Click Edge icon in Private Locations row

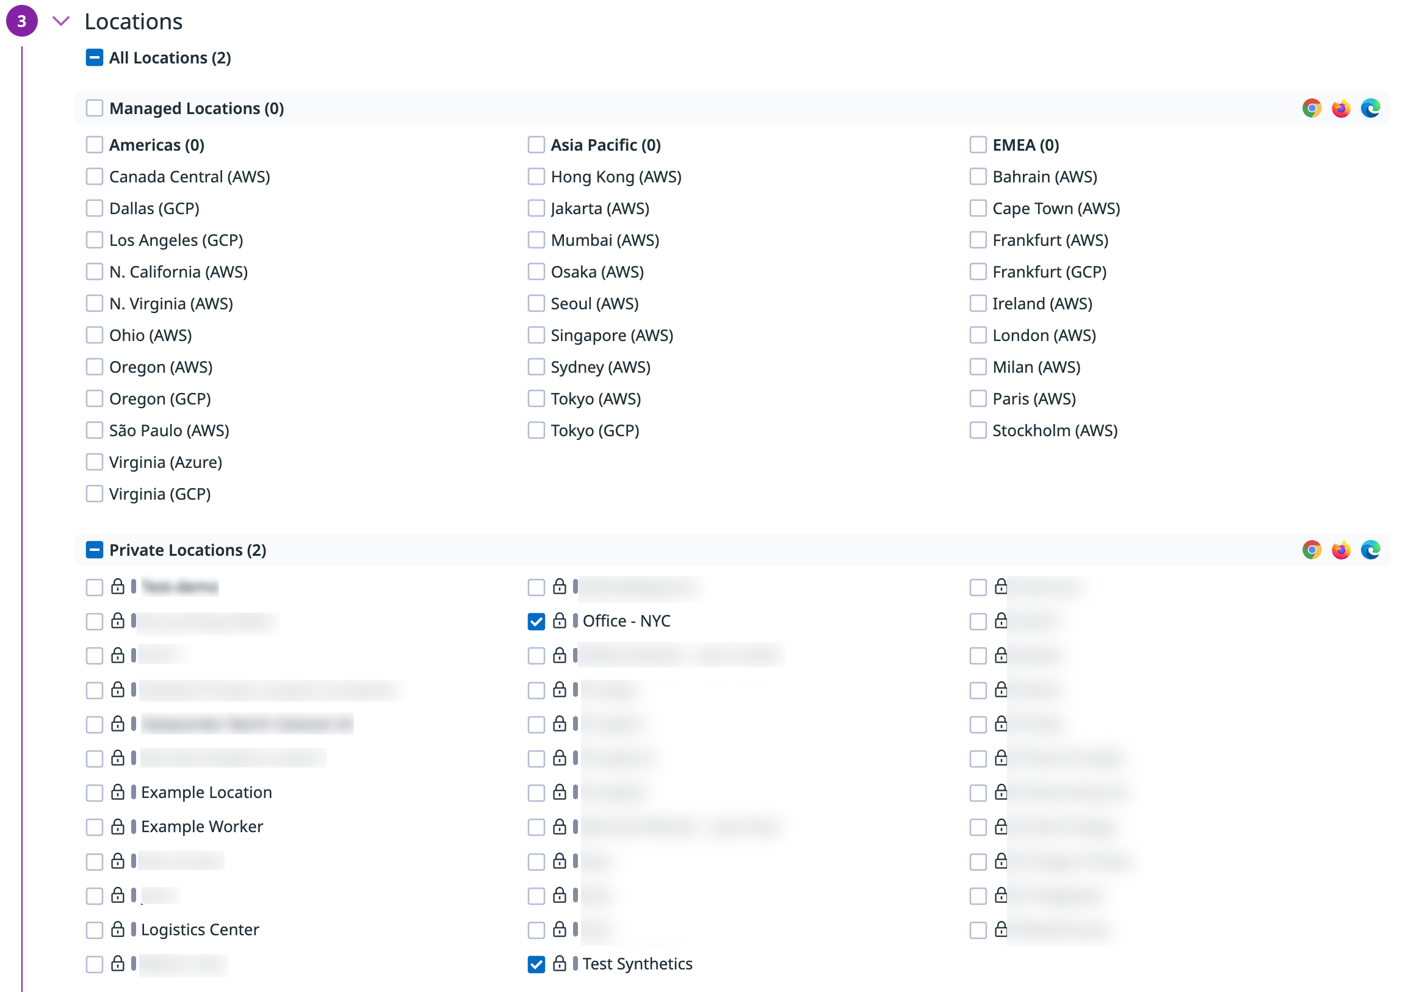(x=1371, y=550)
